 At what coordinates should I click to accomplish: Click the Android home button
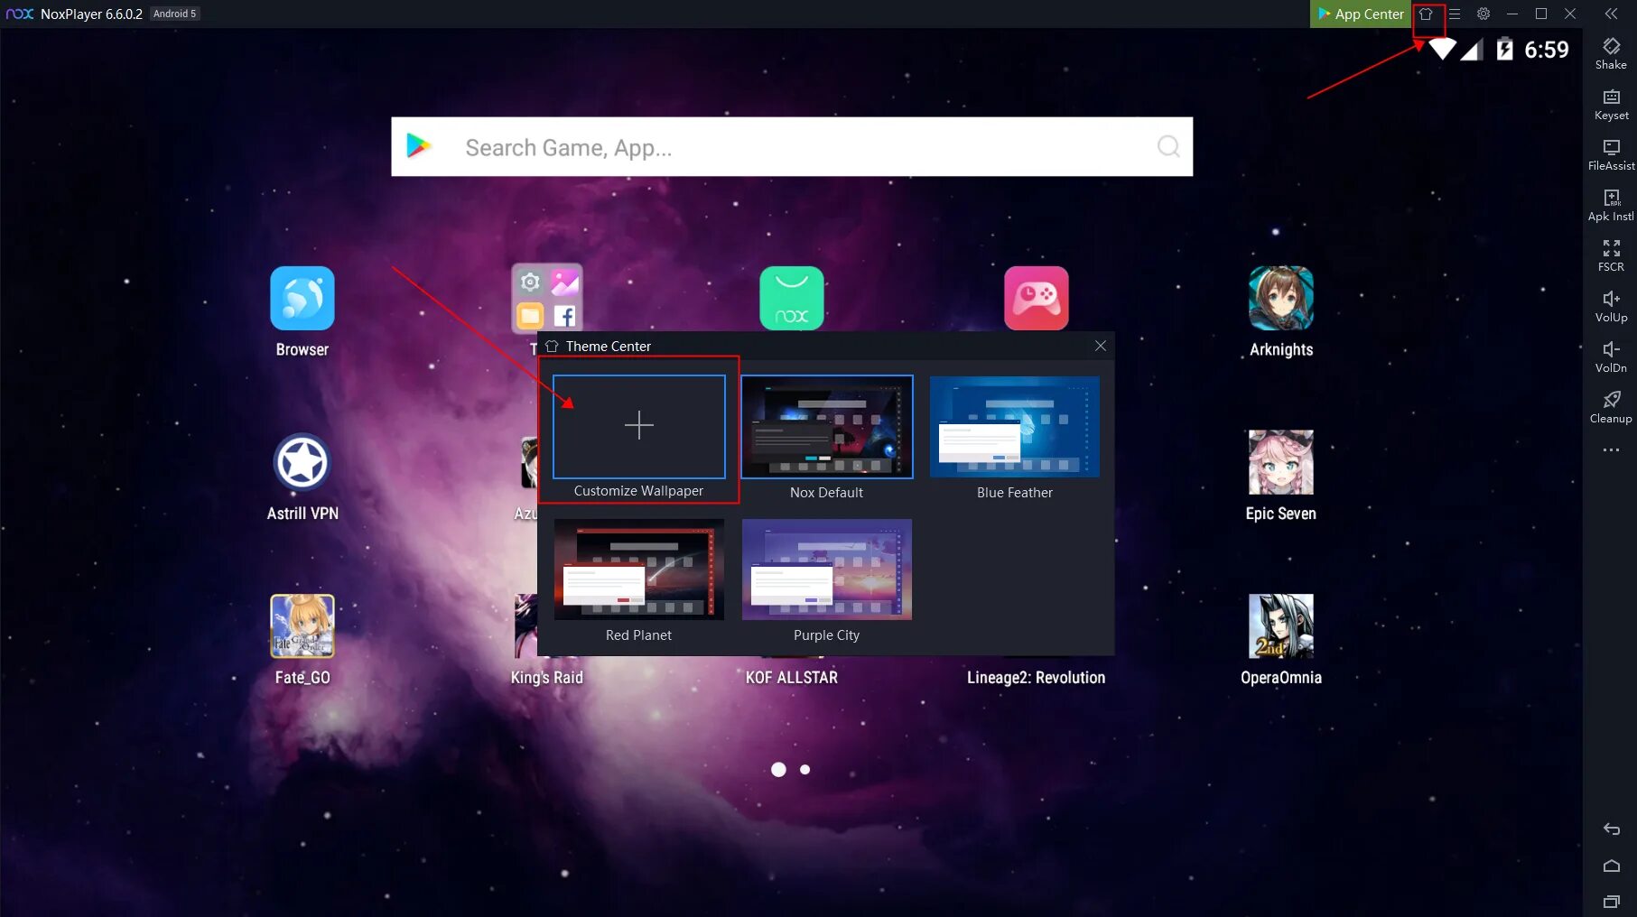tap(1611, 866)
